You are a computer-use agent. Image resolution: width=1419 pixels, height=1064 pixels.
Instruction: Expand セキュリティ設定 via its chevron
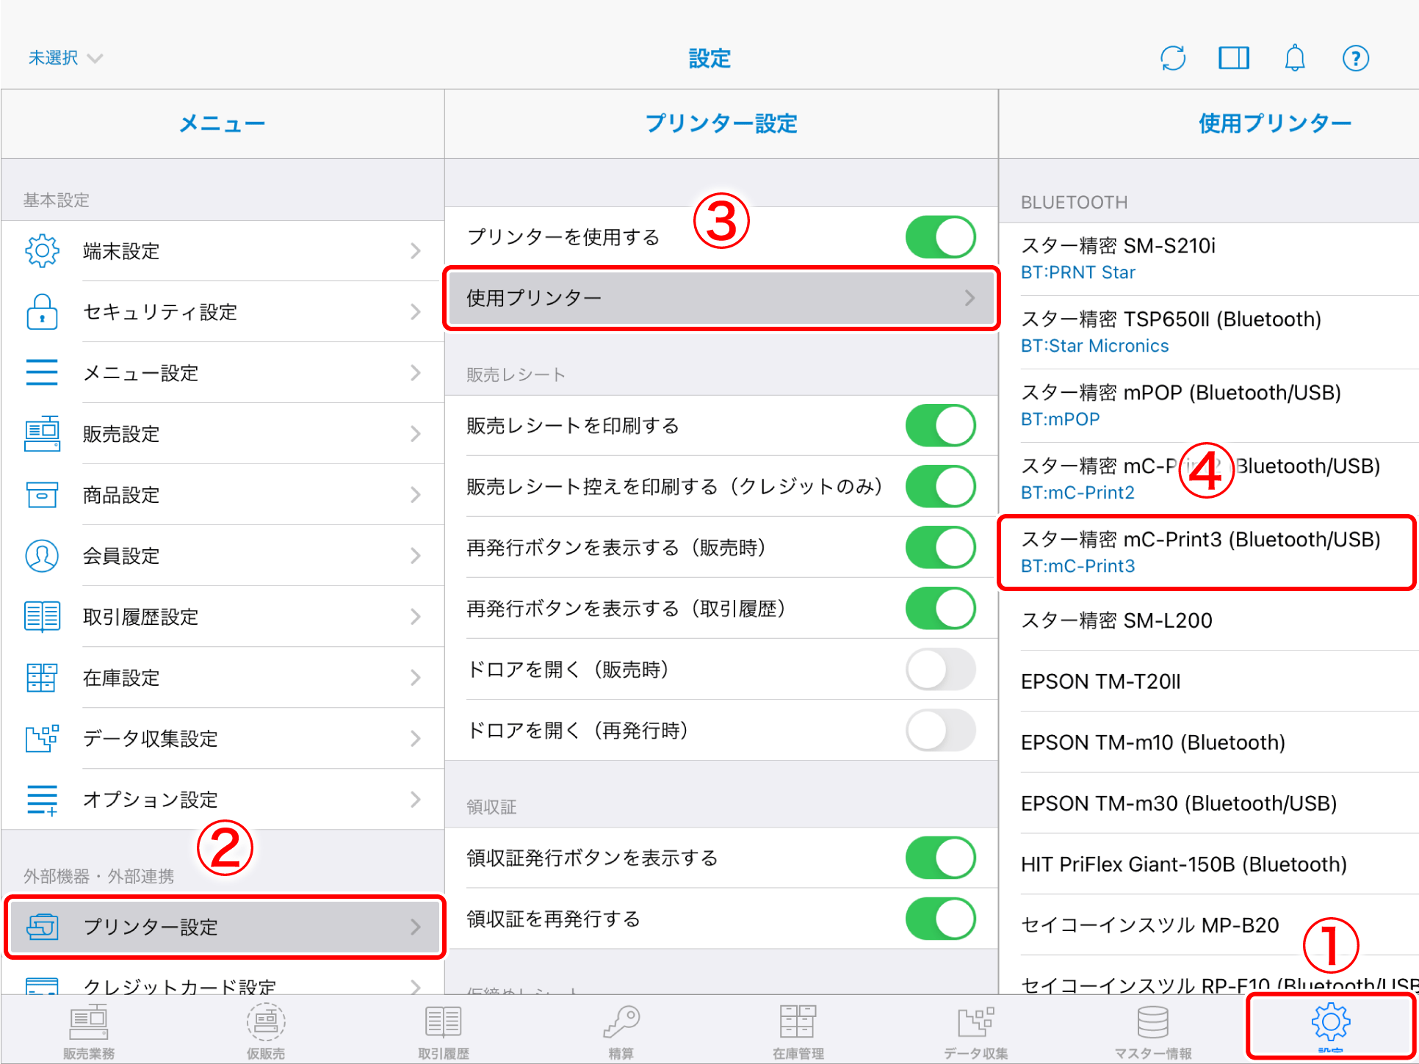click(416, 312)
